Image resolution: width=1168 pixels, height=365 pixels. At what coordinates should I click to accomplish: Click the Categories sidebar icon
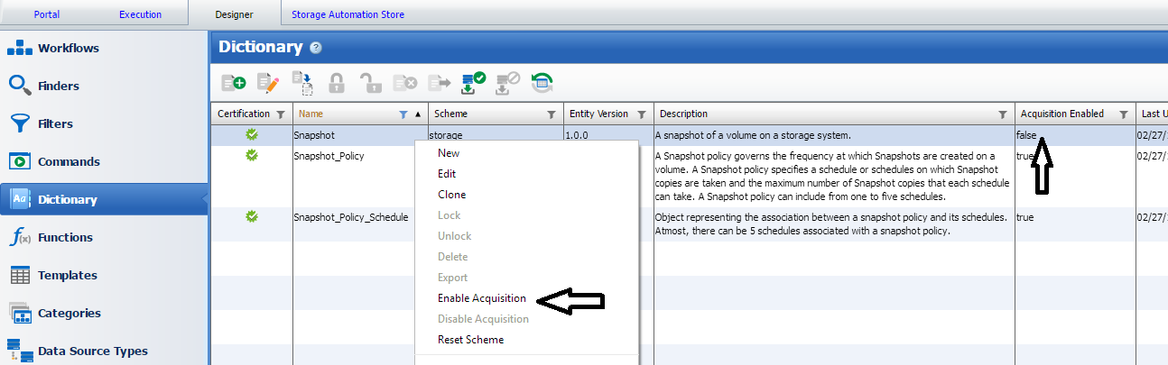point(20,313)
